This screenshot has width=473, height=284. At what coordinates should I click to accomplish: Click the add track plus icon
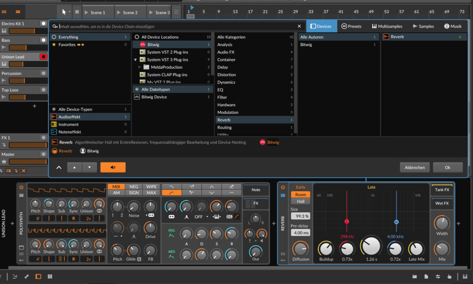[x=34, y=106]
